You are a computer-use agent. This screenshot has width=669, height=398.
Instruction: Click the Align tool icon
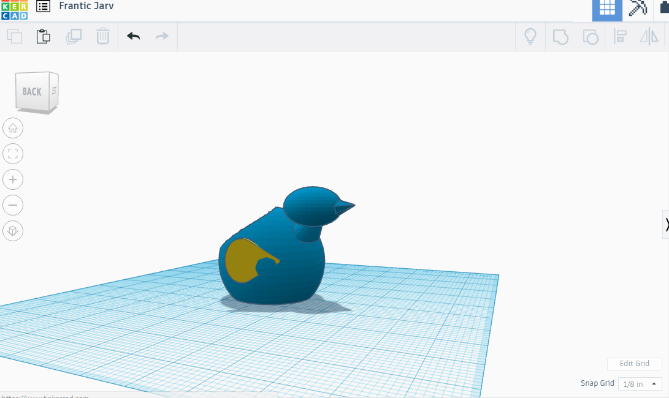620,37
